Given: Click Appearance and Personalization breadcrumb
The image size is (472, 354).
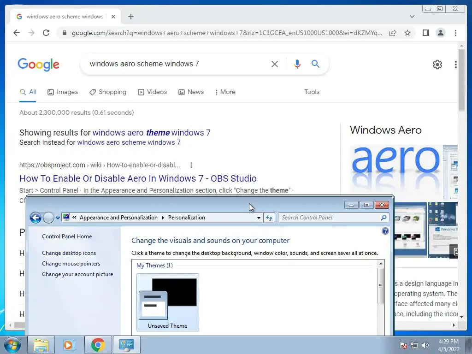Looking at the screenshot, I should pos(118,218).
